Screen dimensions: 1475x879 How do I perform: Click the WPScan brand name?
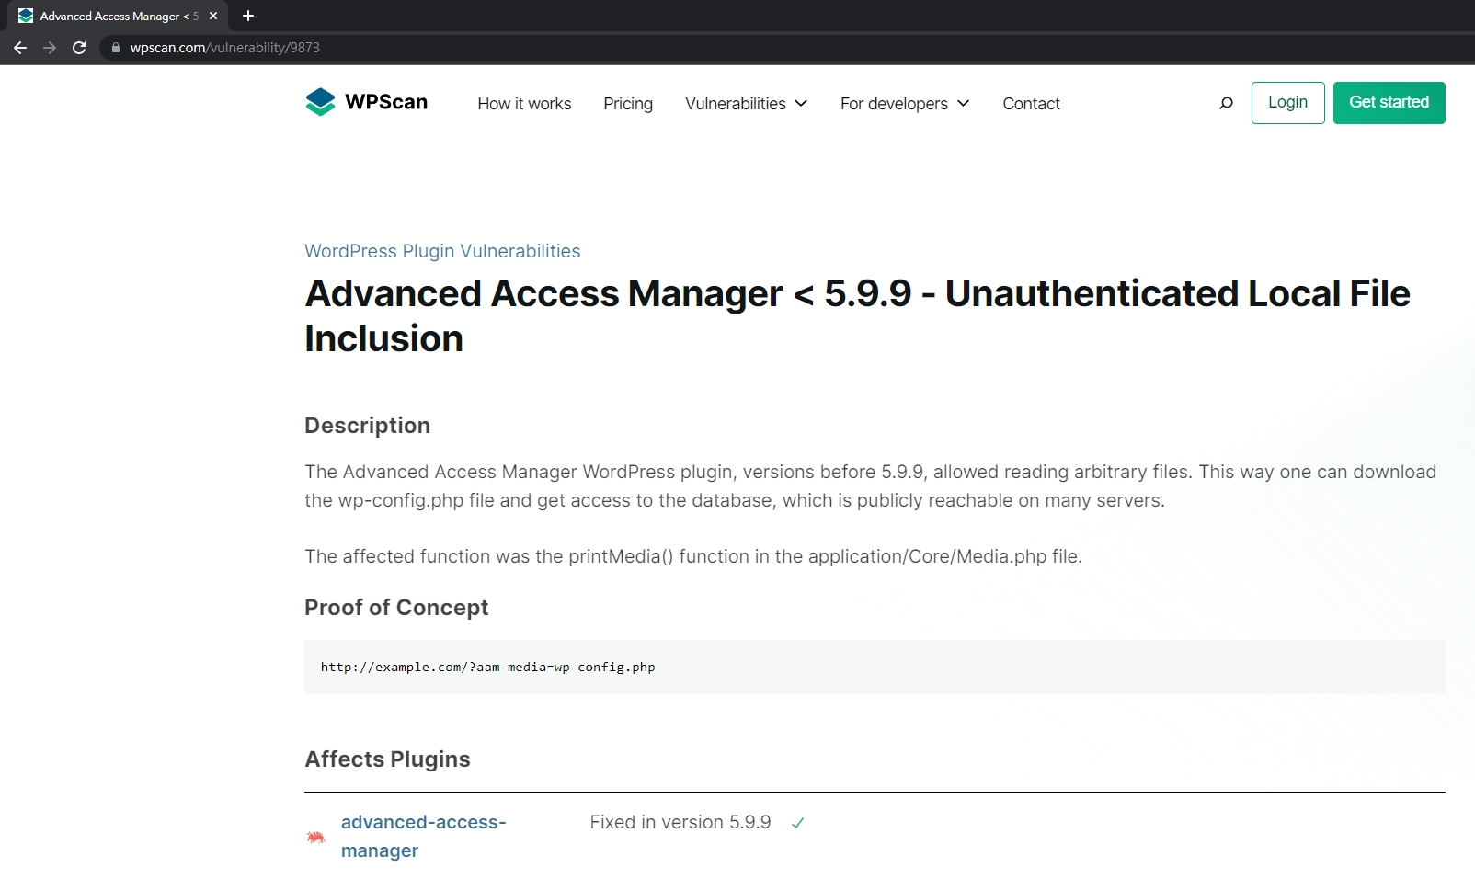[386, 102]
